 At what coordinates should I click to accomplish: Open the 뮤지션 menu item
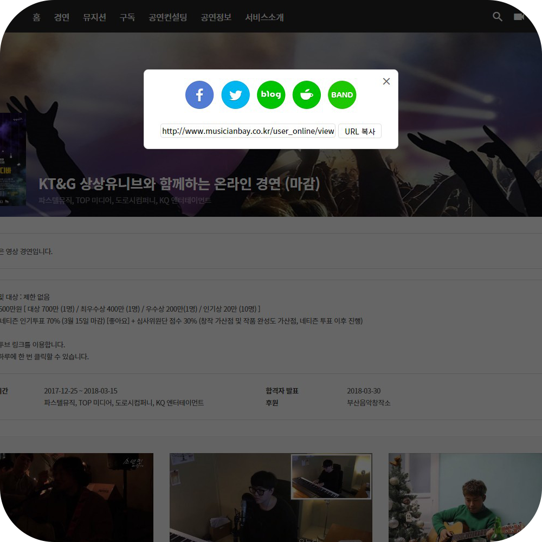94,17
